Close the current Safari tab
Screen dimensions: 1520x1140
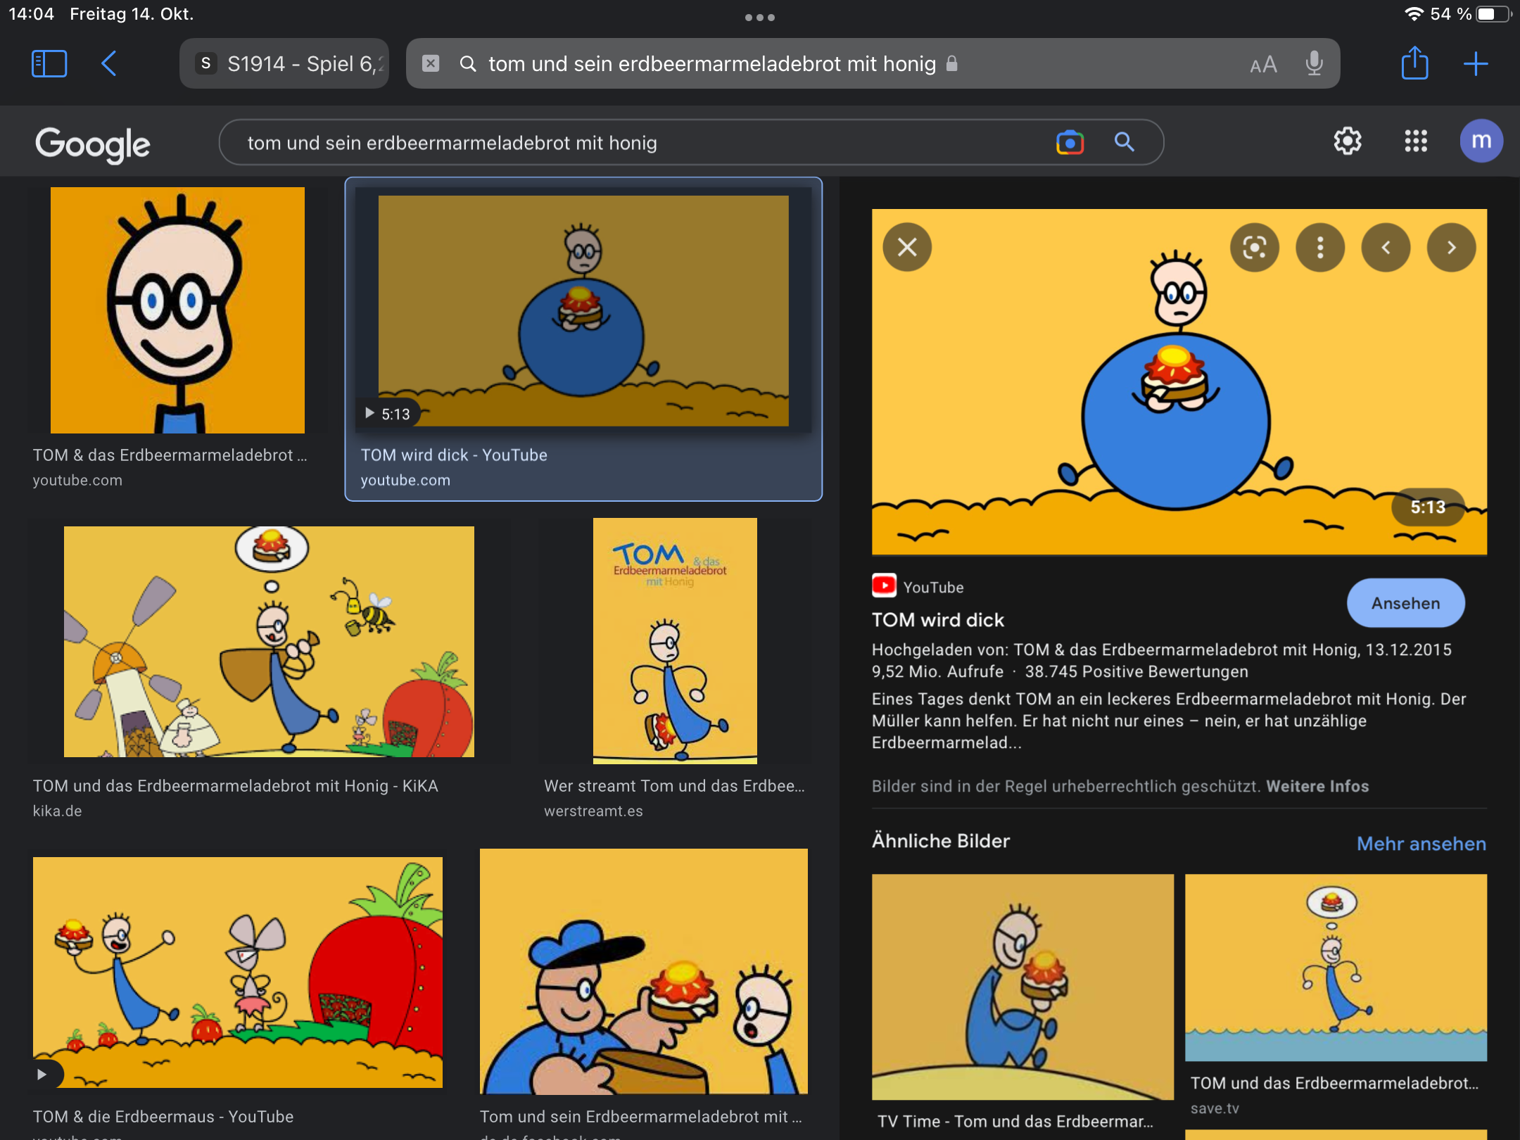click(431, 64)
